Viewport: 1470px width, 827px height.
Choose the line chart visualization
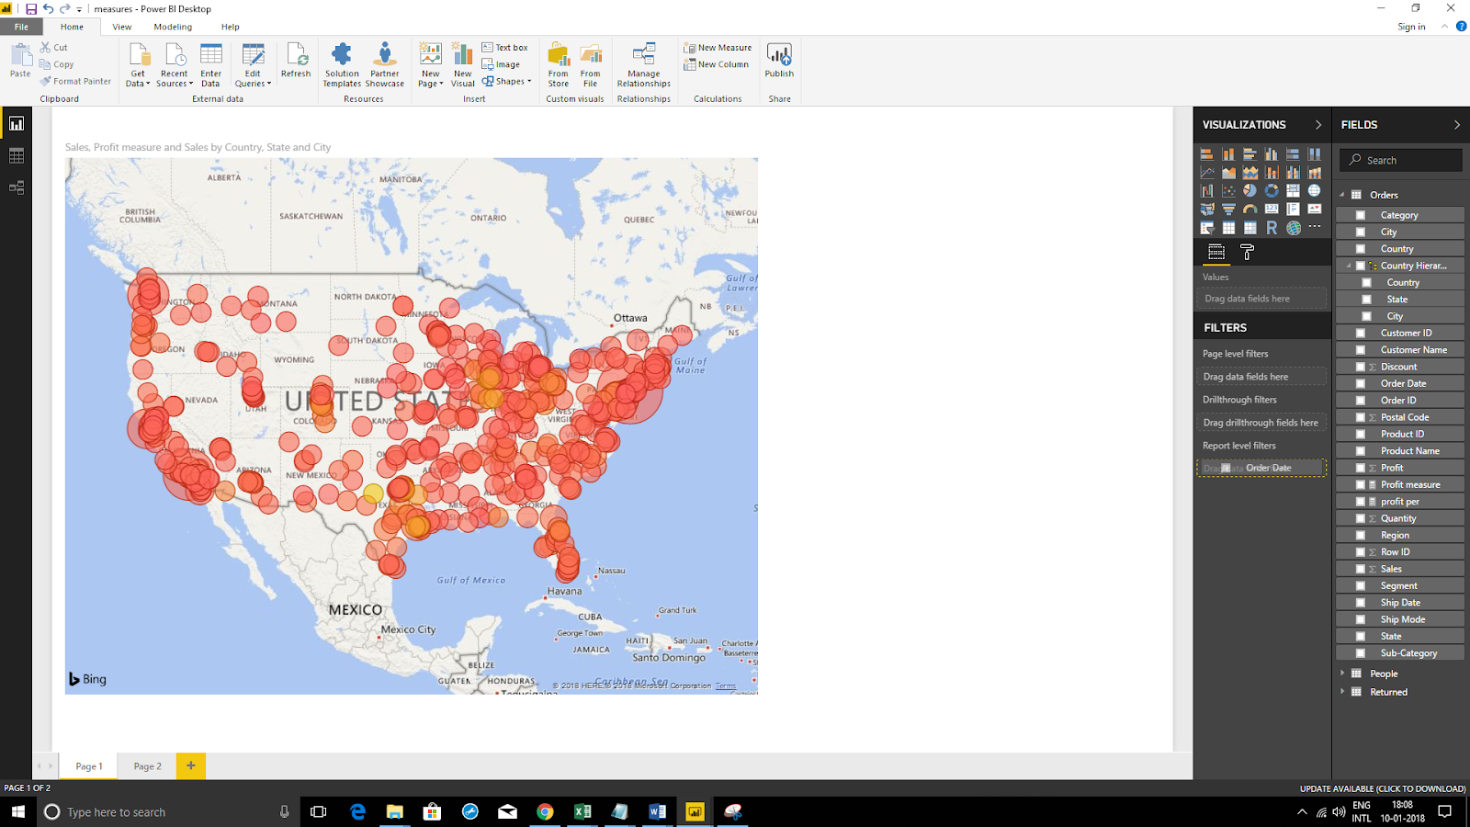1206,173
